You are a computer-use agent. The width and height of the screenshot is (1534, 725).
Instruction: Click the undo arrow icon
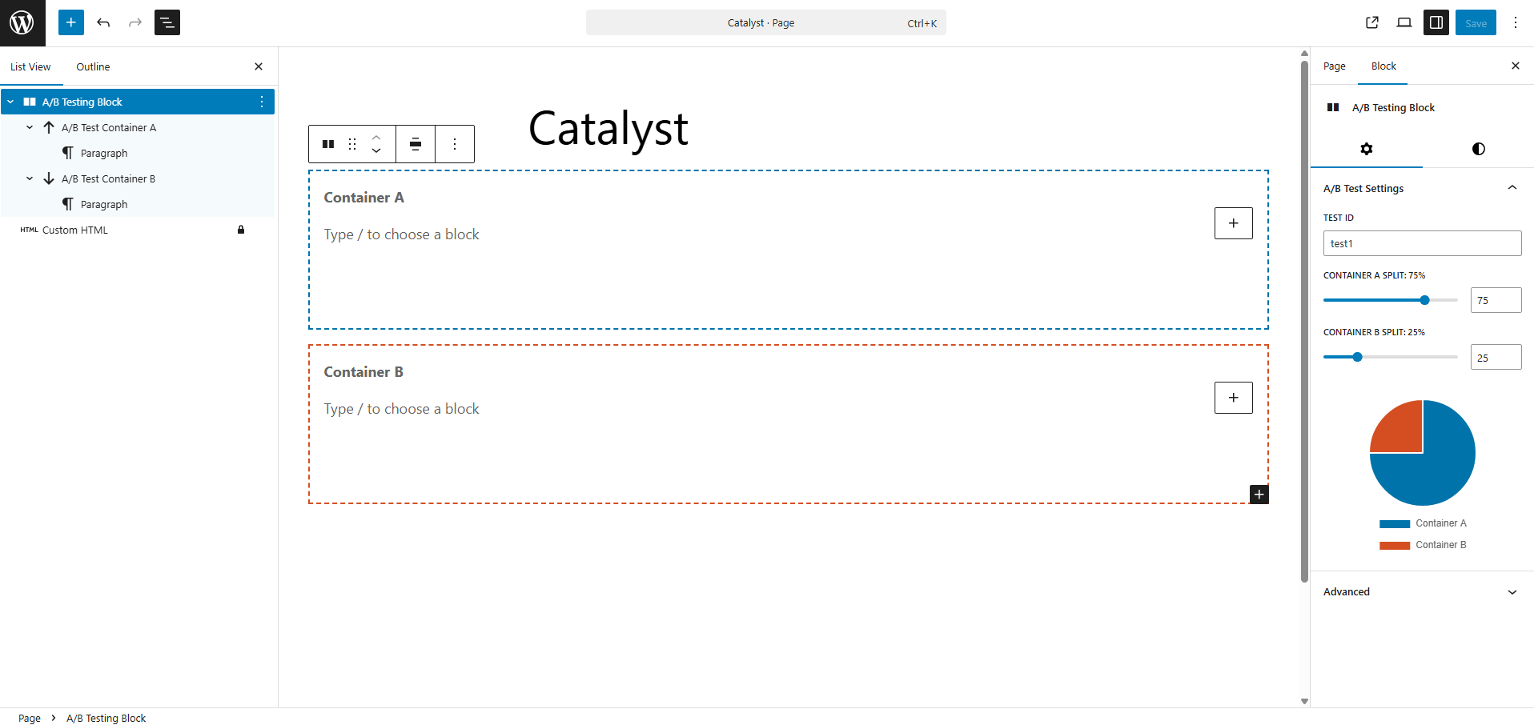[x=103, y=22]
